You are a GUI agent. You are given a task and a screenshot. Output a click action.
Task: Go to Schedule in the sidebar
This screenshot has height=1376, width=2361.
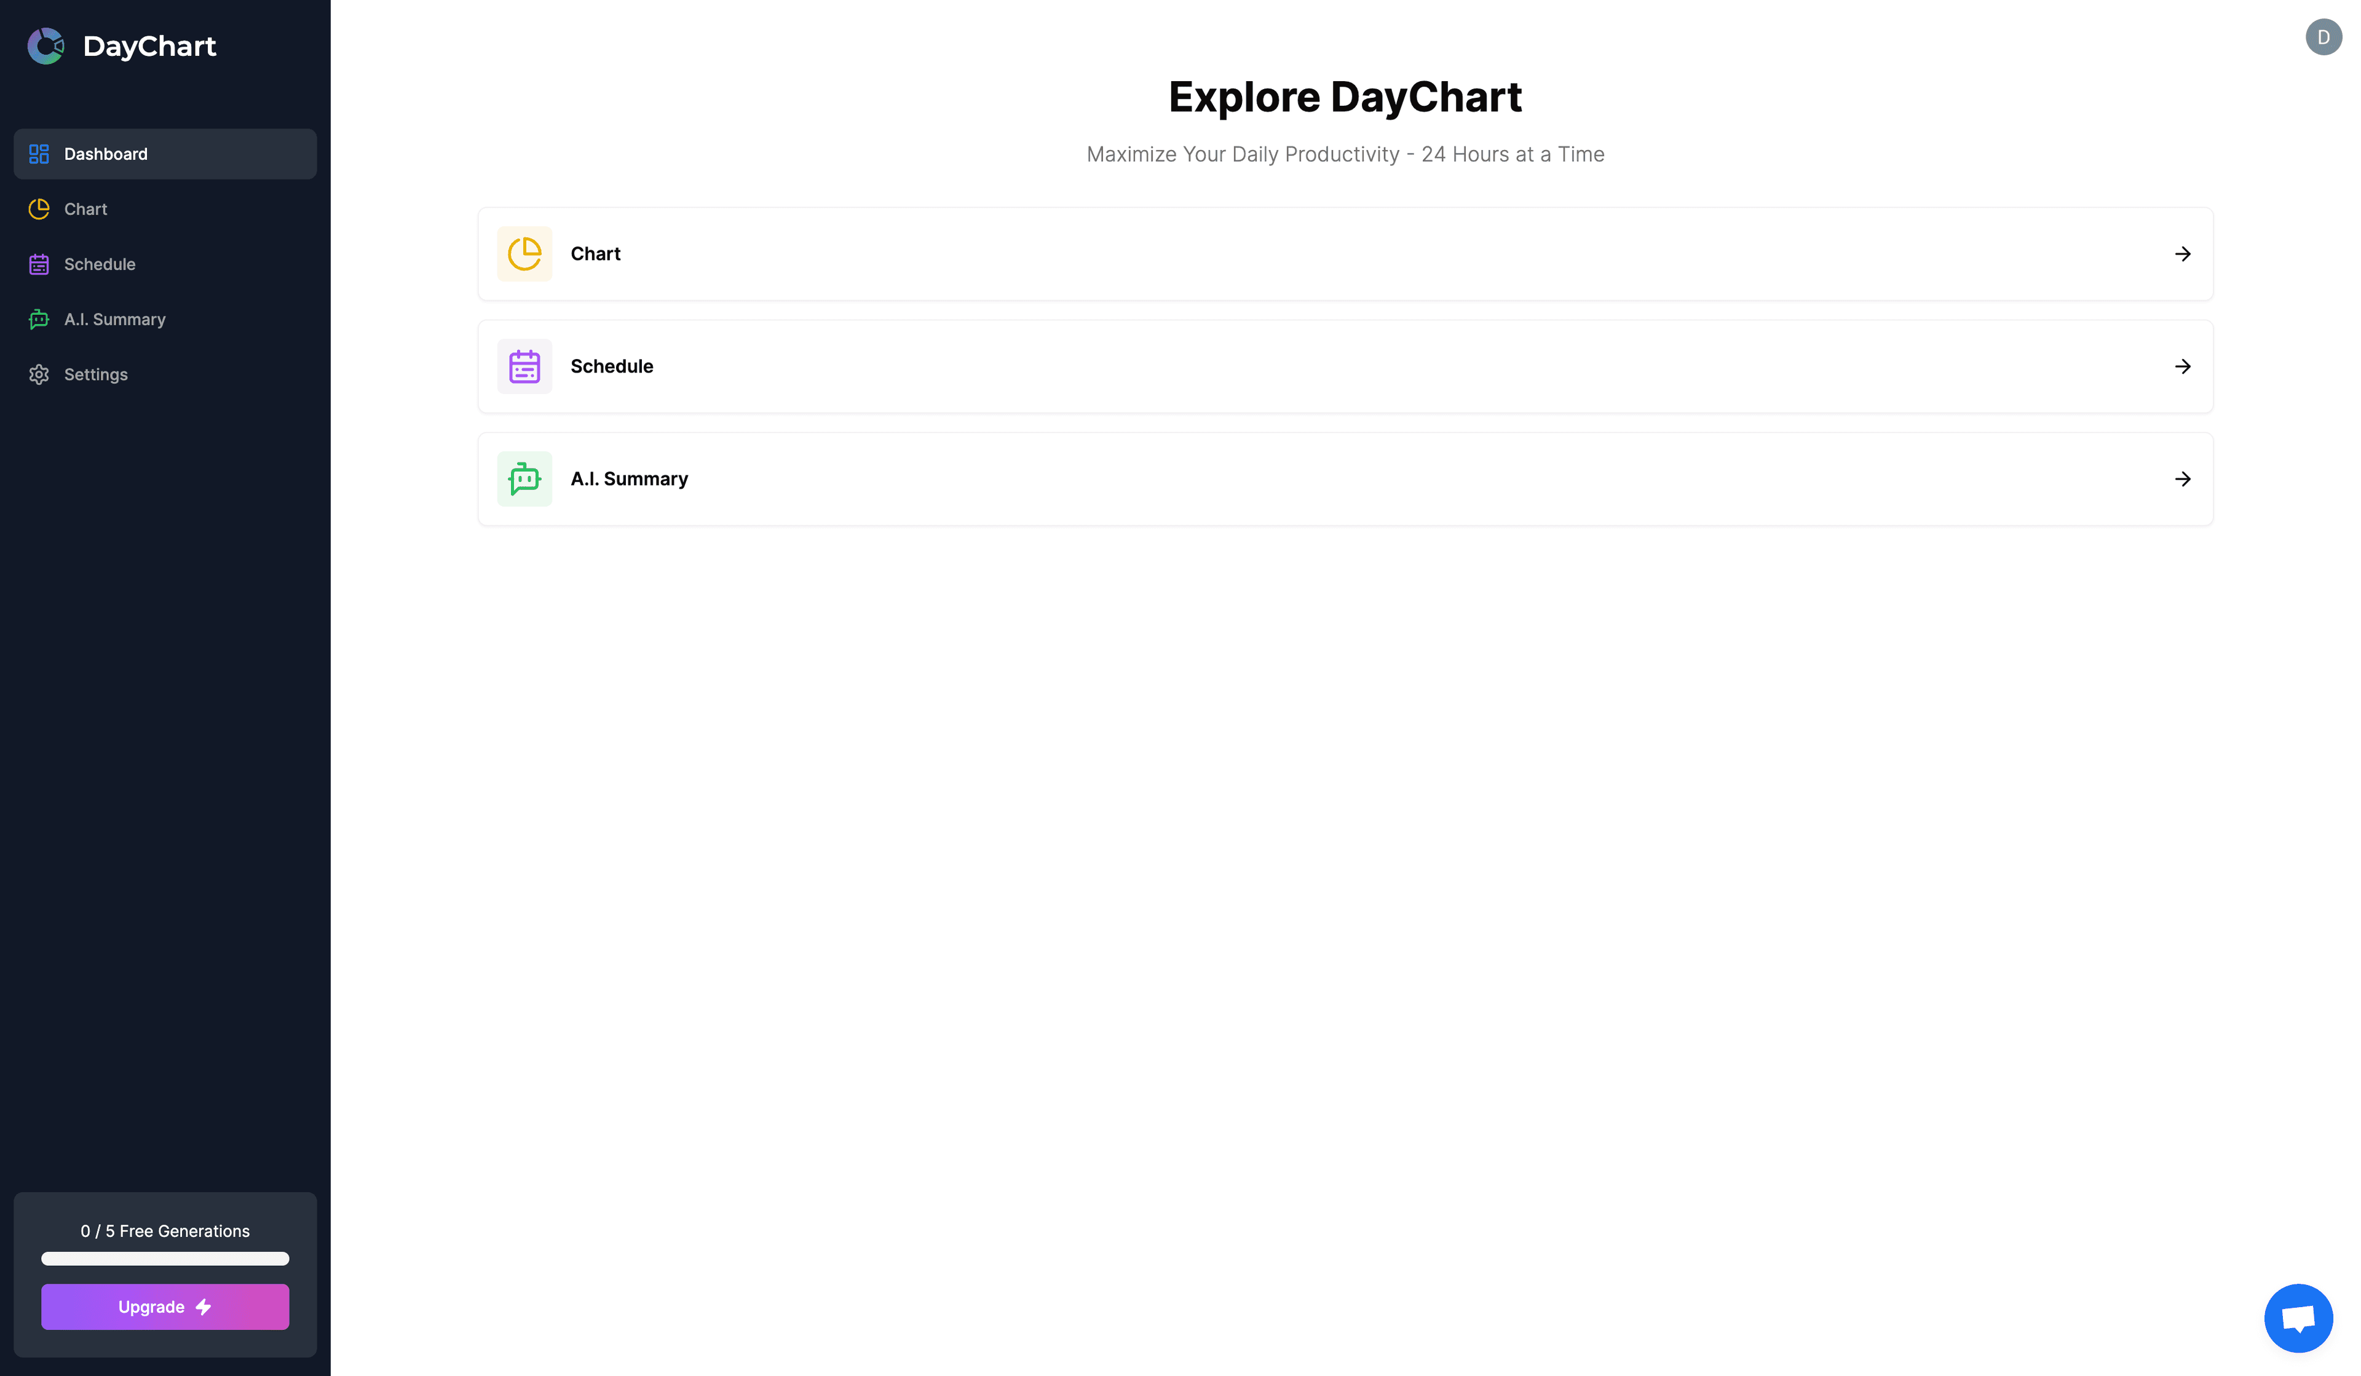click(x=100, y=264)
